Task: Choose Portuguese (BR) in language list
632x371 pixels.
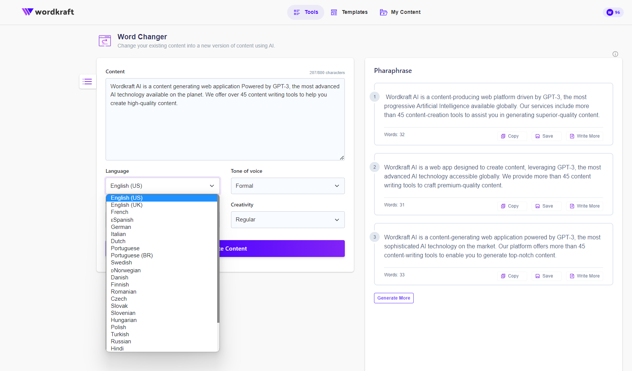Action: [x=132, y=255]
